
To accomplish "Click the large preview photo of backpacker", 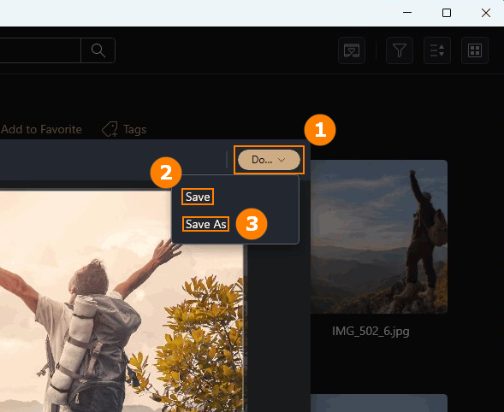I will click(122, 301).
